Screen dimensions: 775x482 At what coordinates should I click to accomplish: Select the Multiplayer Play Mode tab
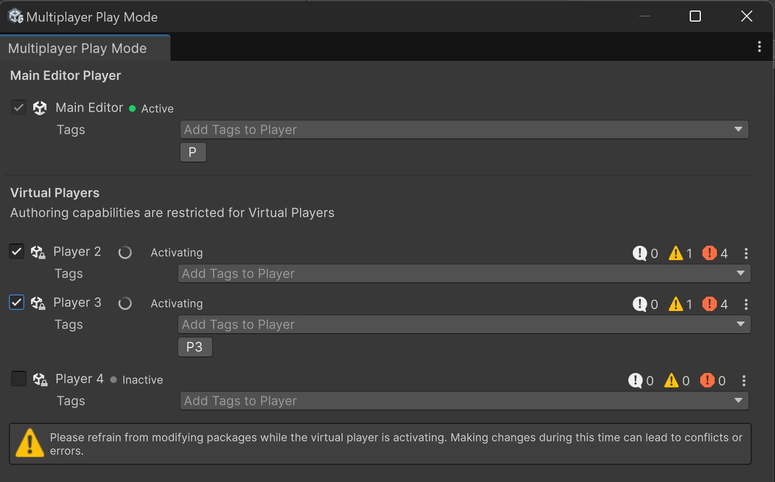pyautogui.click(x=85, y=48)
